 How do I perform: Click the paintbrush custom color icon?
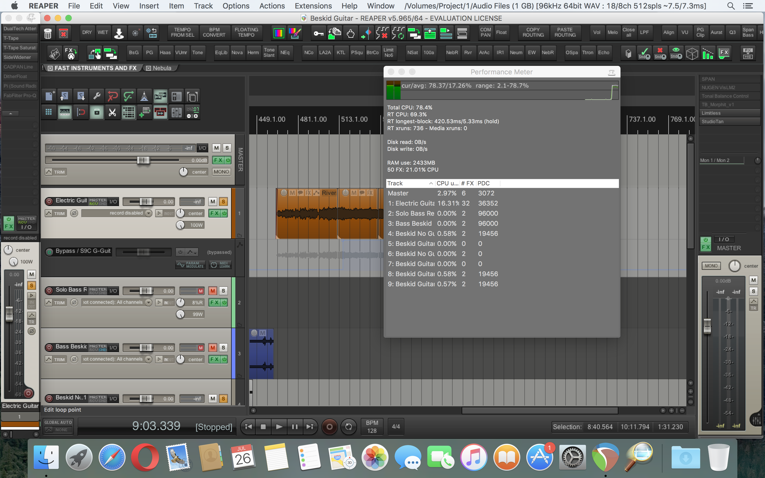point(295,33)
